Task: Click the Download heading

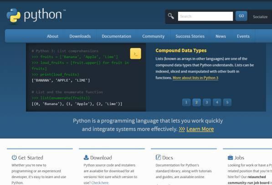Action: (101, 158)
